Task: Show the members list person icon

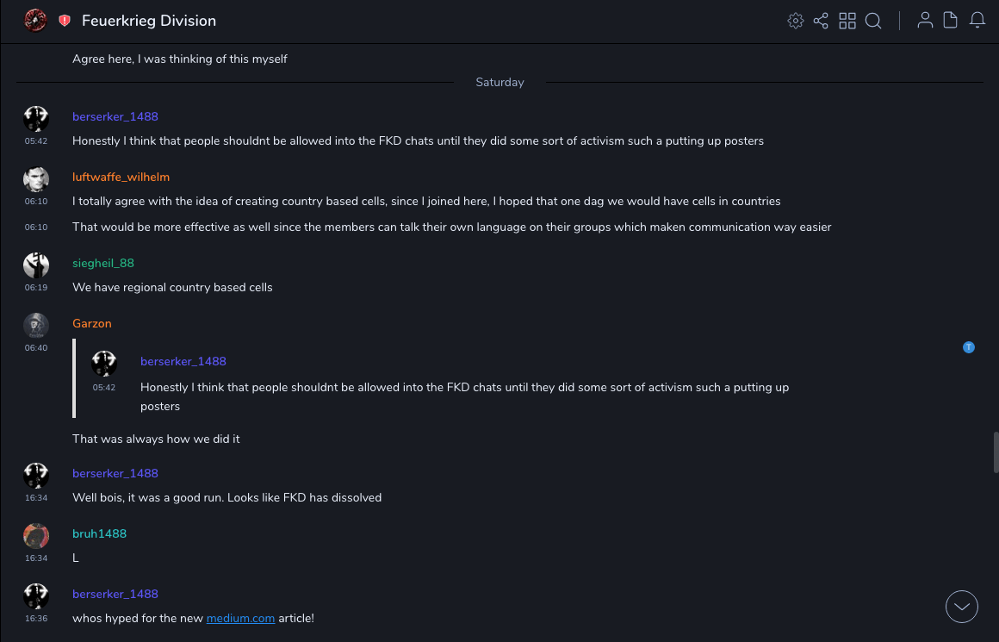Action: pos(925,21)
